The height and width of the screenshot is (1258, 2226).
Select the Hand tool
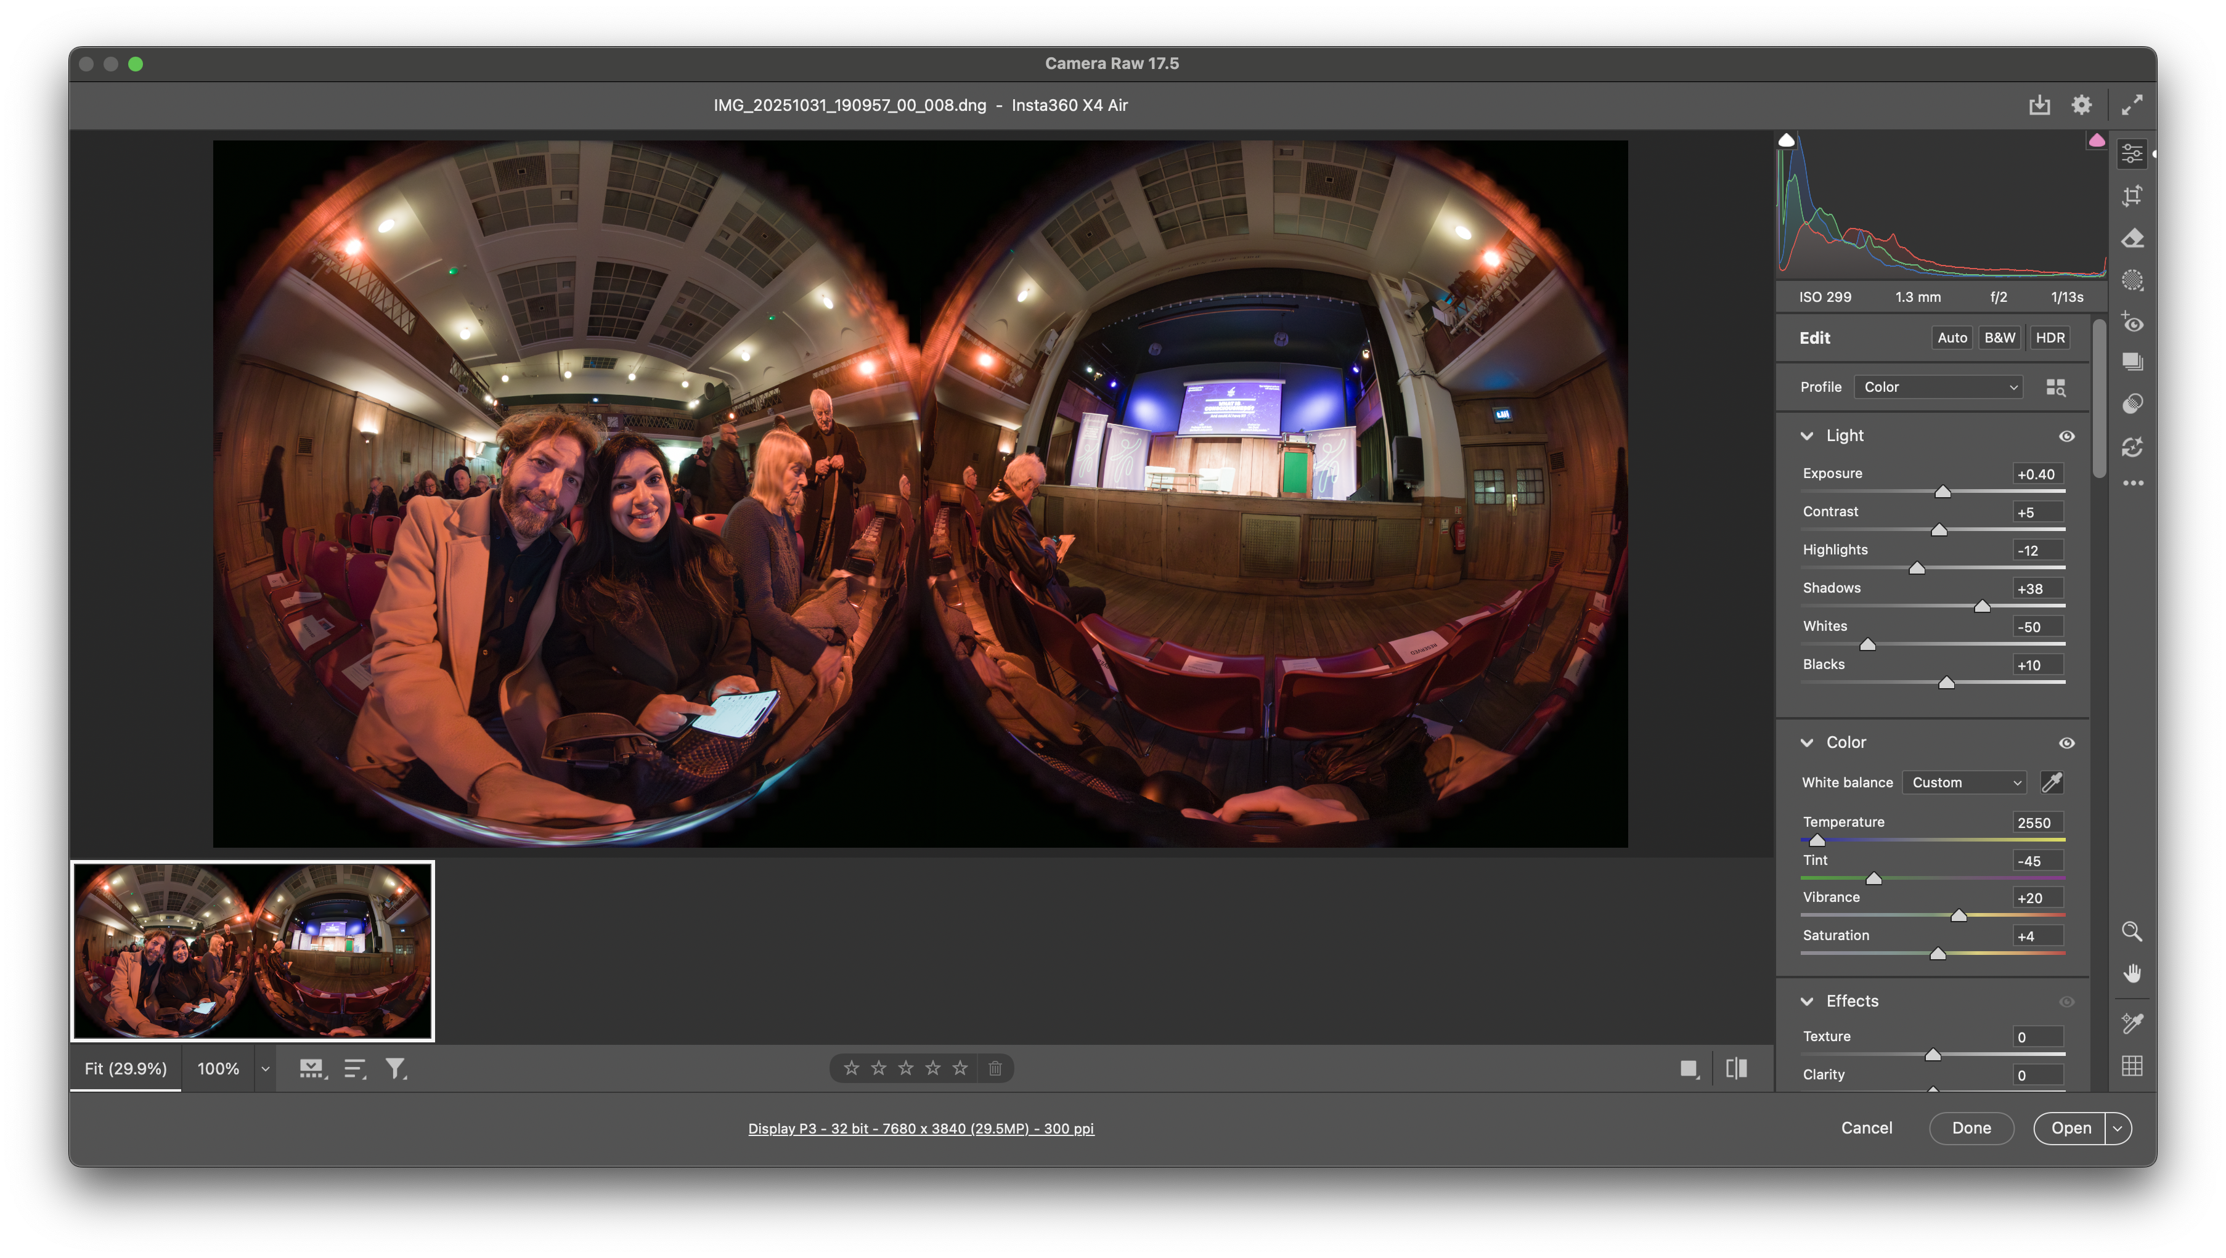tap(2132, 972)
